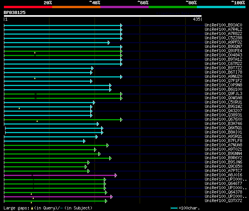The width and height of the screenshot is (249, 211).
Task: Select UniRef100_B9GNN4 label
Action: (x=223, y=154)
